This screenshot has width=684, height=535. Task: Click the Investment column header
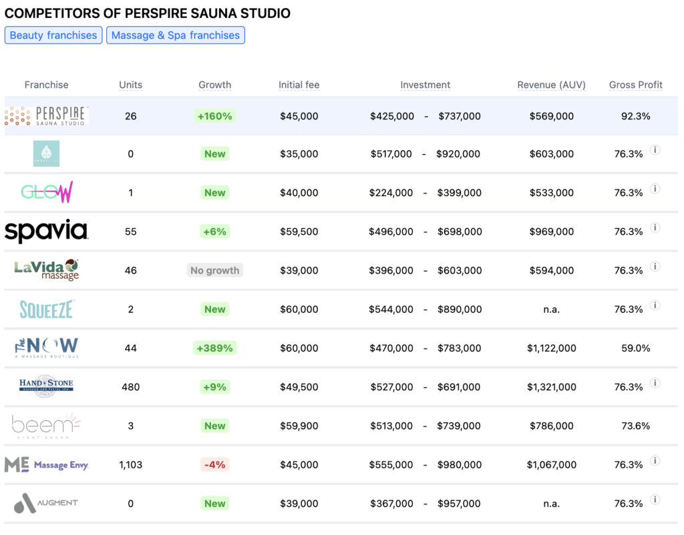point(425,85)
